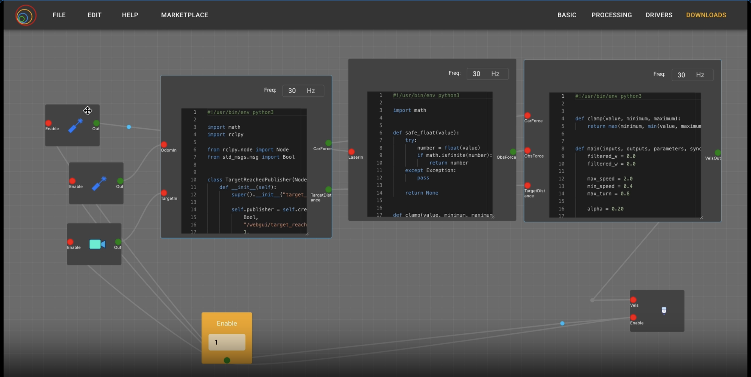Screen dimensions: 751x377
Task: Click the TargetDistance input port on right code block
Action: pos(527,185)
